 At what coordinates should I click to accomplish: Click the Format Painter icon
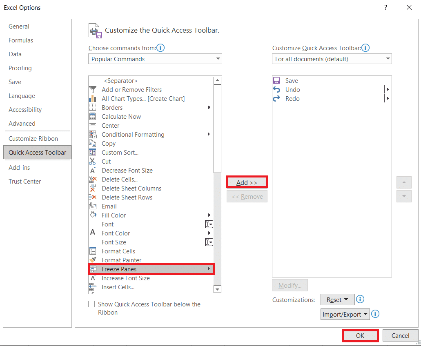(94, 260)
